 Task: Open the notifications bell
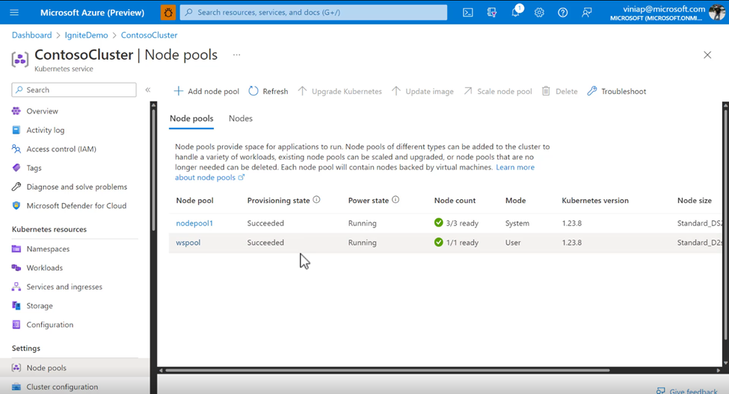click(516, 13)
